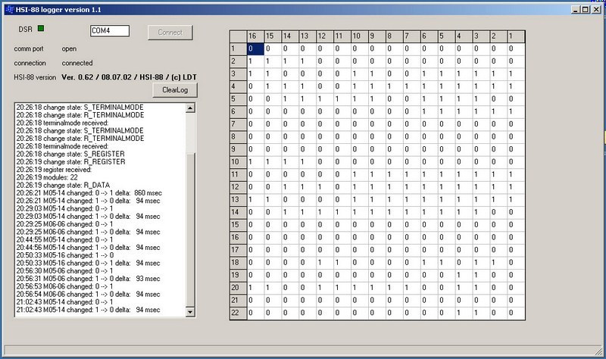Select the row 10 header in the grid

tap(238, 161)
